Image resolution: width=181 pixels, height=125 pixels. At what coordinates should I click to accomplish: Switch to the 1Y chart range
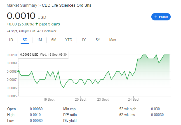pos(83,40)
